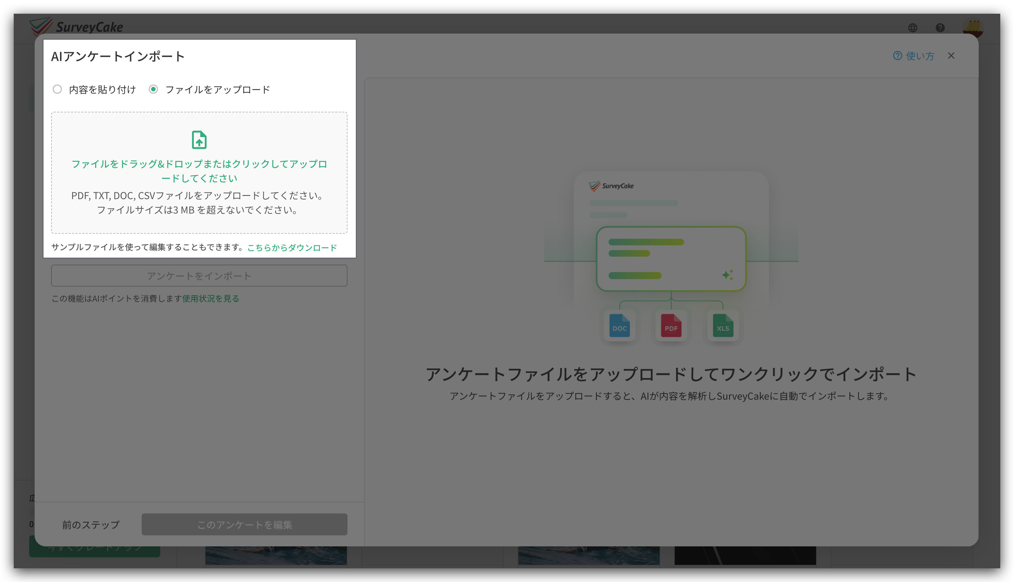Image resolution: width=1014 pixels, height=582 pixels.
Task: Click the この機能はAIポイントを消費します note
Action: 116,299
